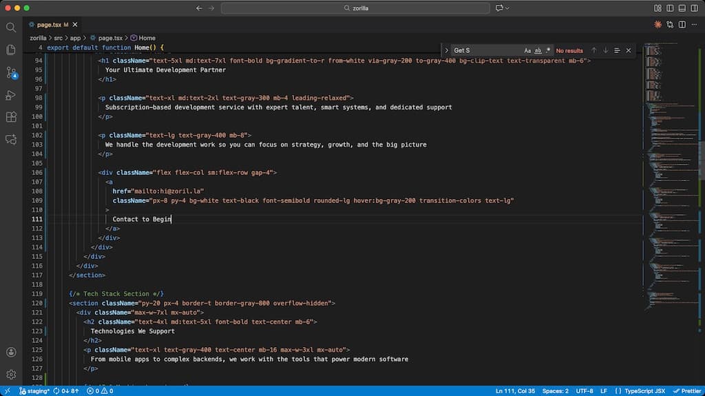The image size is (705, 396).
Task: Expand the replace field in find widget
Action: pos(447,50)
